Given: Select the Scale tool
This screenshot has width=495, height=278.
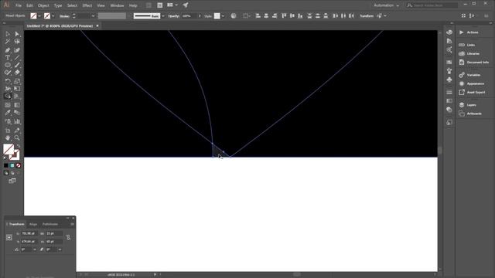Looking at the screenshot, I should click(x=17, y=81).
